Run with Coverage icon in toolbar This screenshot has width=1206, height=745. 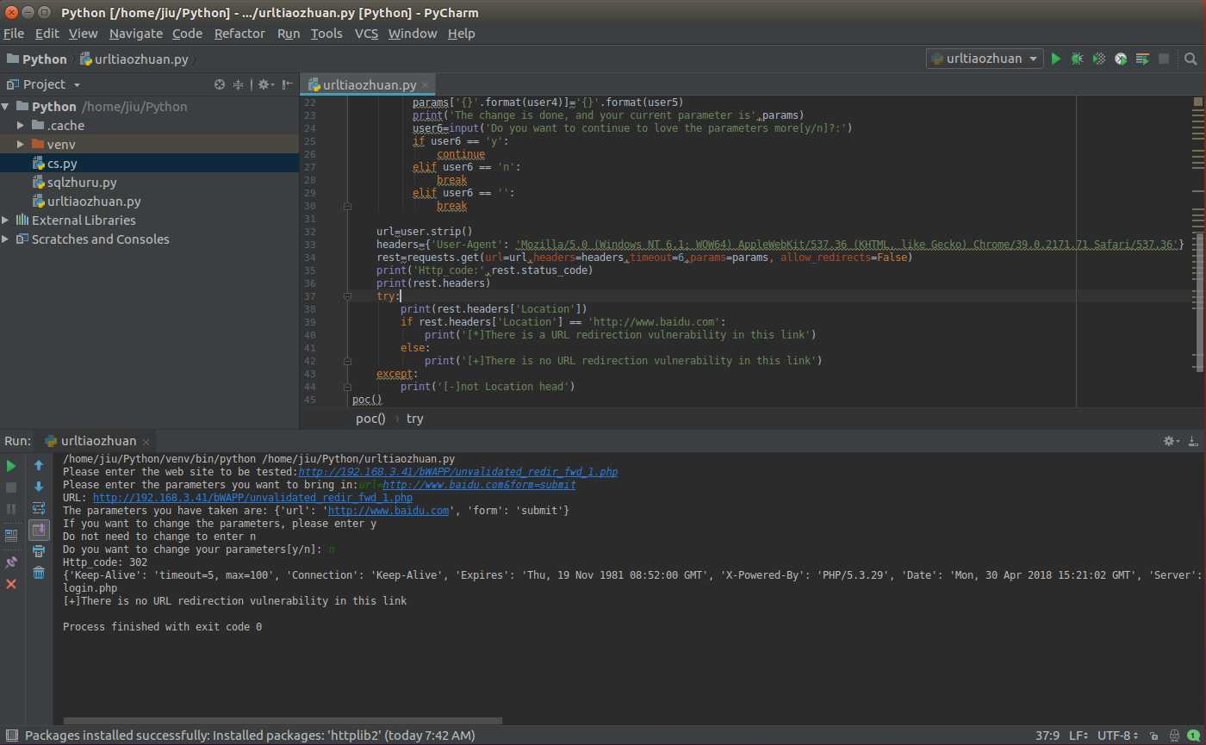pos(1099,59)
